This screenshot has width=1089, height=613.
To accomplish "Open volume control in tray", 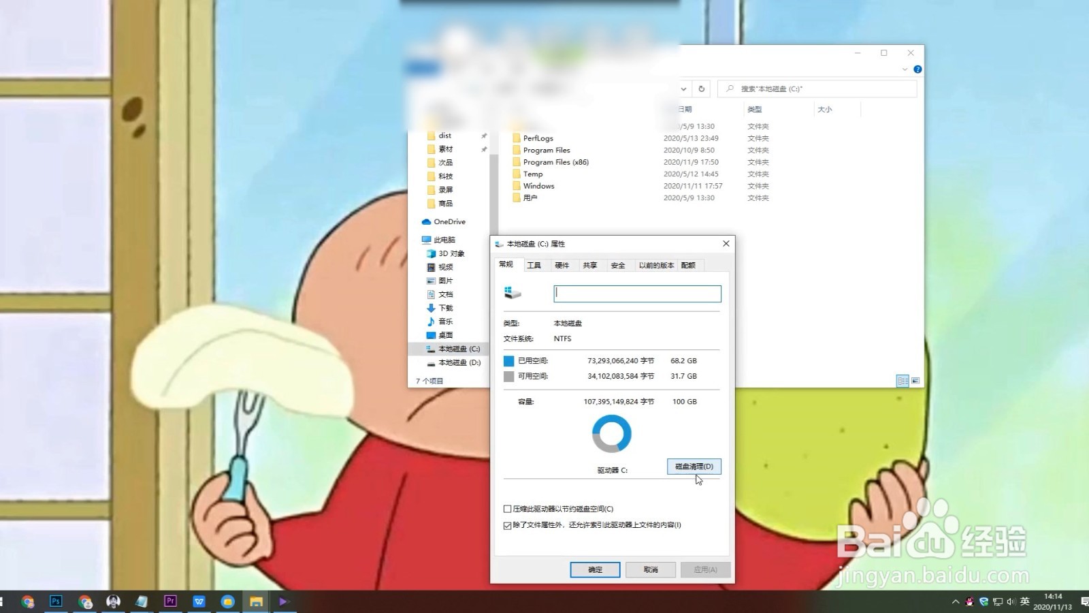I will pyautogui.click(x=1011, y=601).
